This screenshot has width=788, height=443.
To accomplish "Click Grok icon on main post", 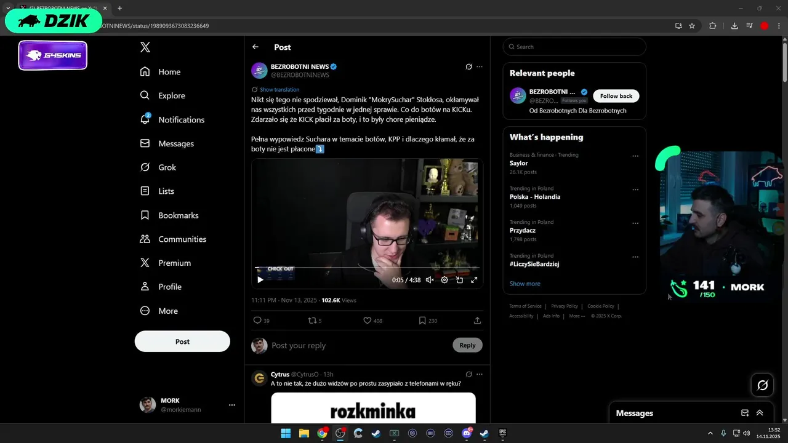I will pos(468,66).
